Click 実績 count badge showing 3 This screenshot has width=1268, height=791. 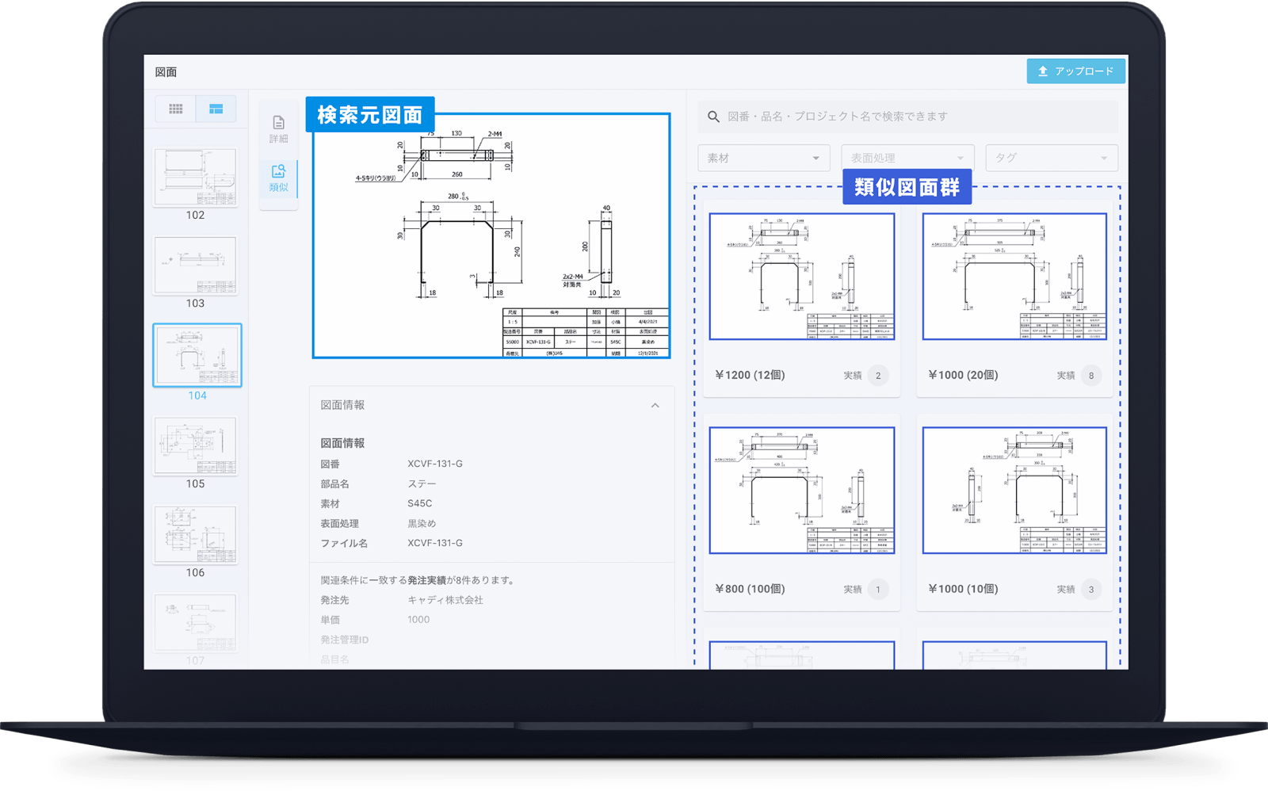(1090, 590)
